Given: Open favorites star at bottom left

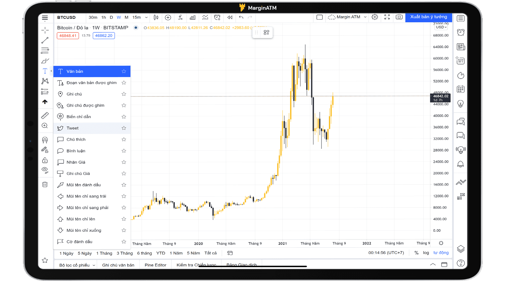Looking at the screenshot, I should 45,260.
